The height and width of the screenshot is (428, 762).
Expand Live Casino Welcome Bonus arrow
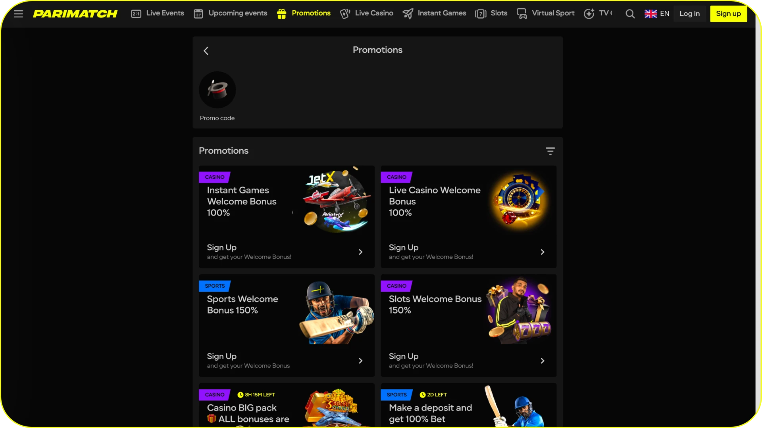click(543, 252)
